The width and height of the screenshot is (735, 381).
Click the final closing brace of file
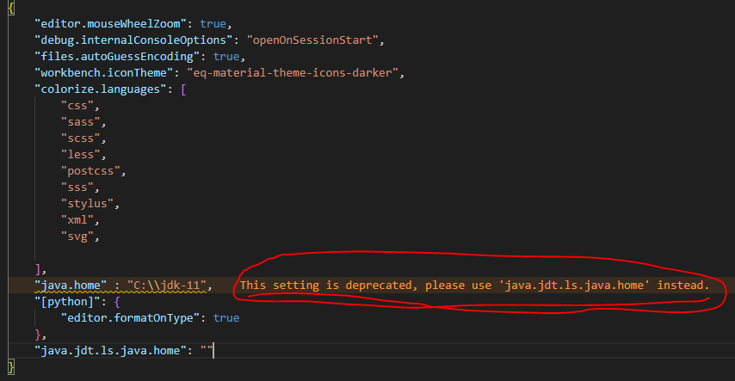coord(11,367)
